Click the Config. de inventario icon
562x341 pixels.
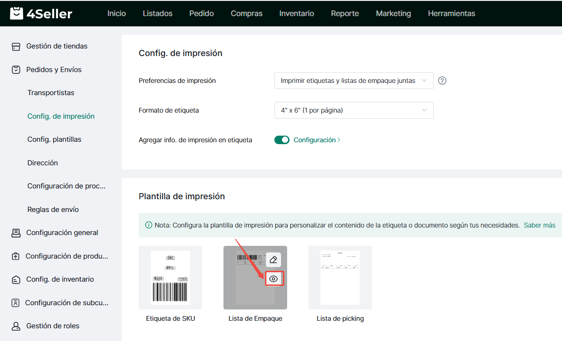coord(17,279)
